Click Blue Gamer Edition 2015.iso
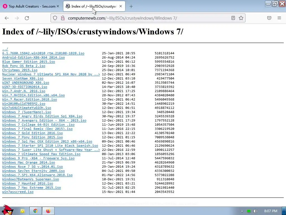The width and height of the screenshot is (286, 215). [28, 62]
